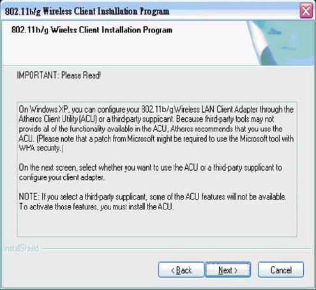Click the "WPA security" line of text

click(x=41, y=148)
